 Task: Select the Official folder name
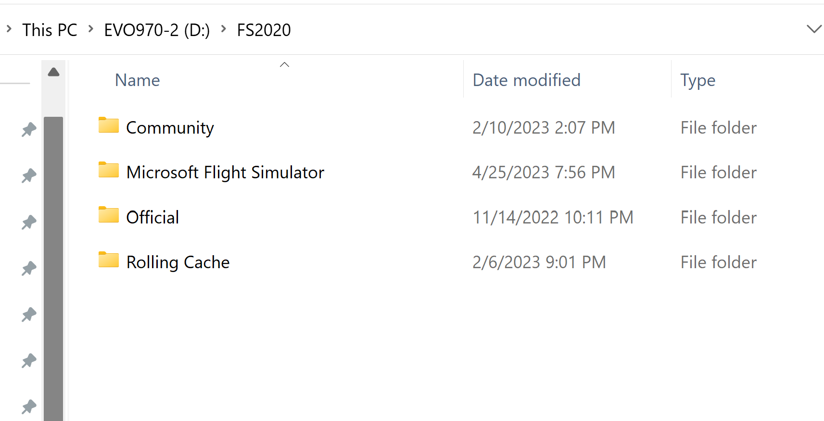(x=152, y=218)
